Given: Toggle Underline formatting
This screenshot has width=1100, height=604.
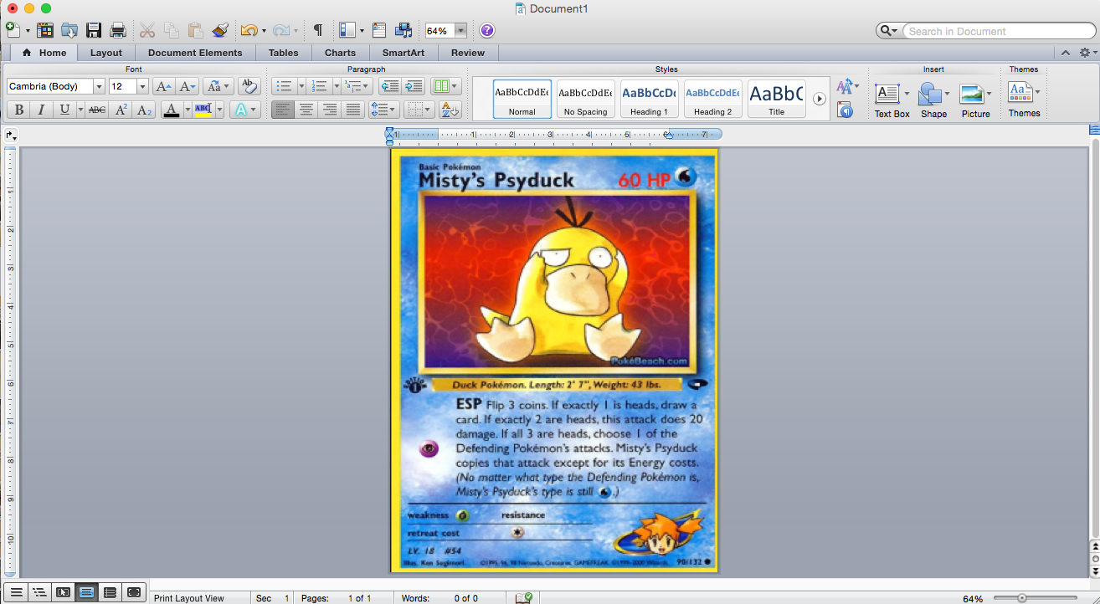Looking at the screenshot, I should pyautogui.click(x=64, y=110).
